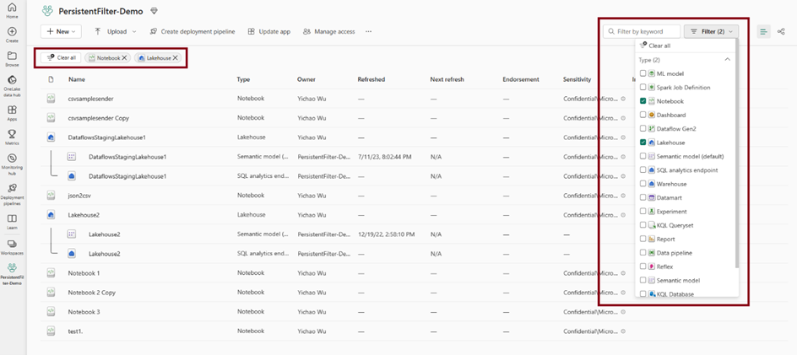Remove the Notebook filter chip
This screenshot has width=797, height=355.
tap(125, 58)
